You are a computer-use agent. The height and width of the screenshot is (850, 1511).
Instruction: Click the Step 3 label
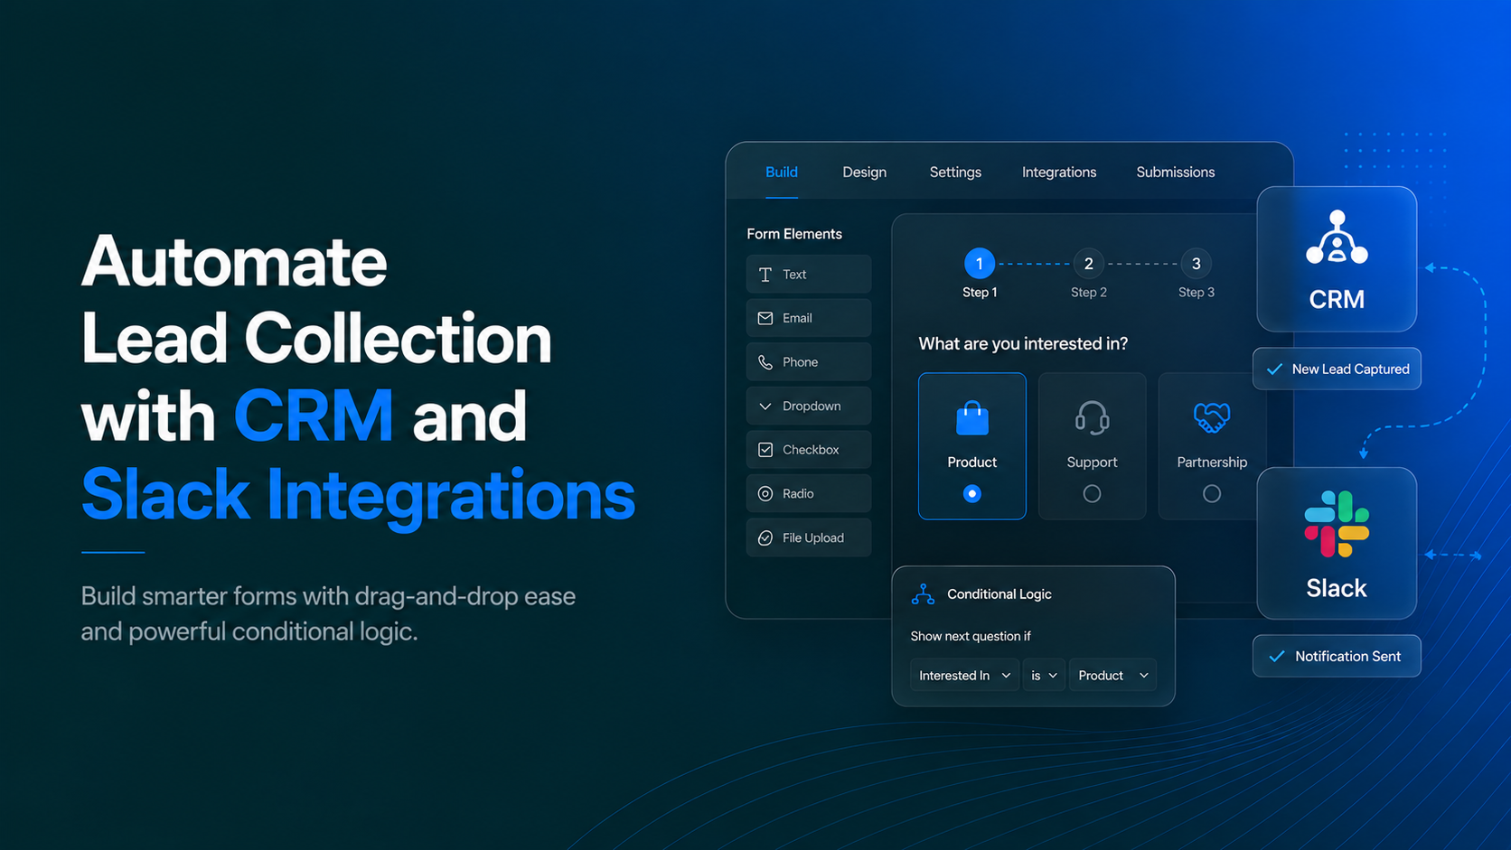1196,293
